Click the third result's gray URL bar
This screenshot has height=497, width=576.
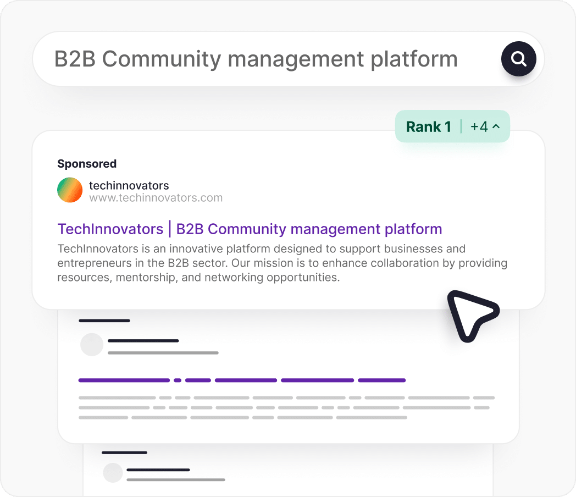tap(176, 480)
